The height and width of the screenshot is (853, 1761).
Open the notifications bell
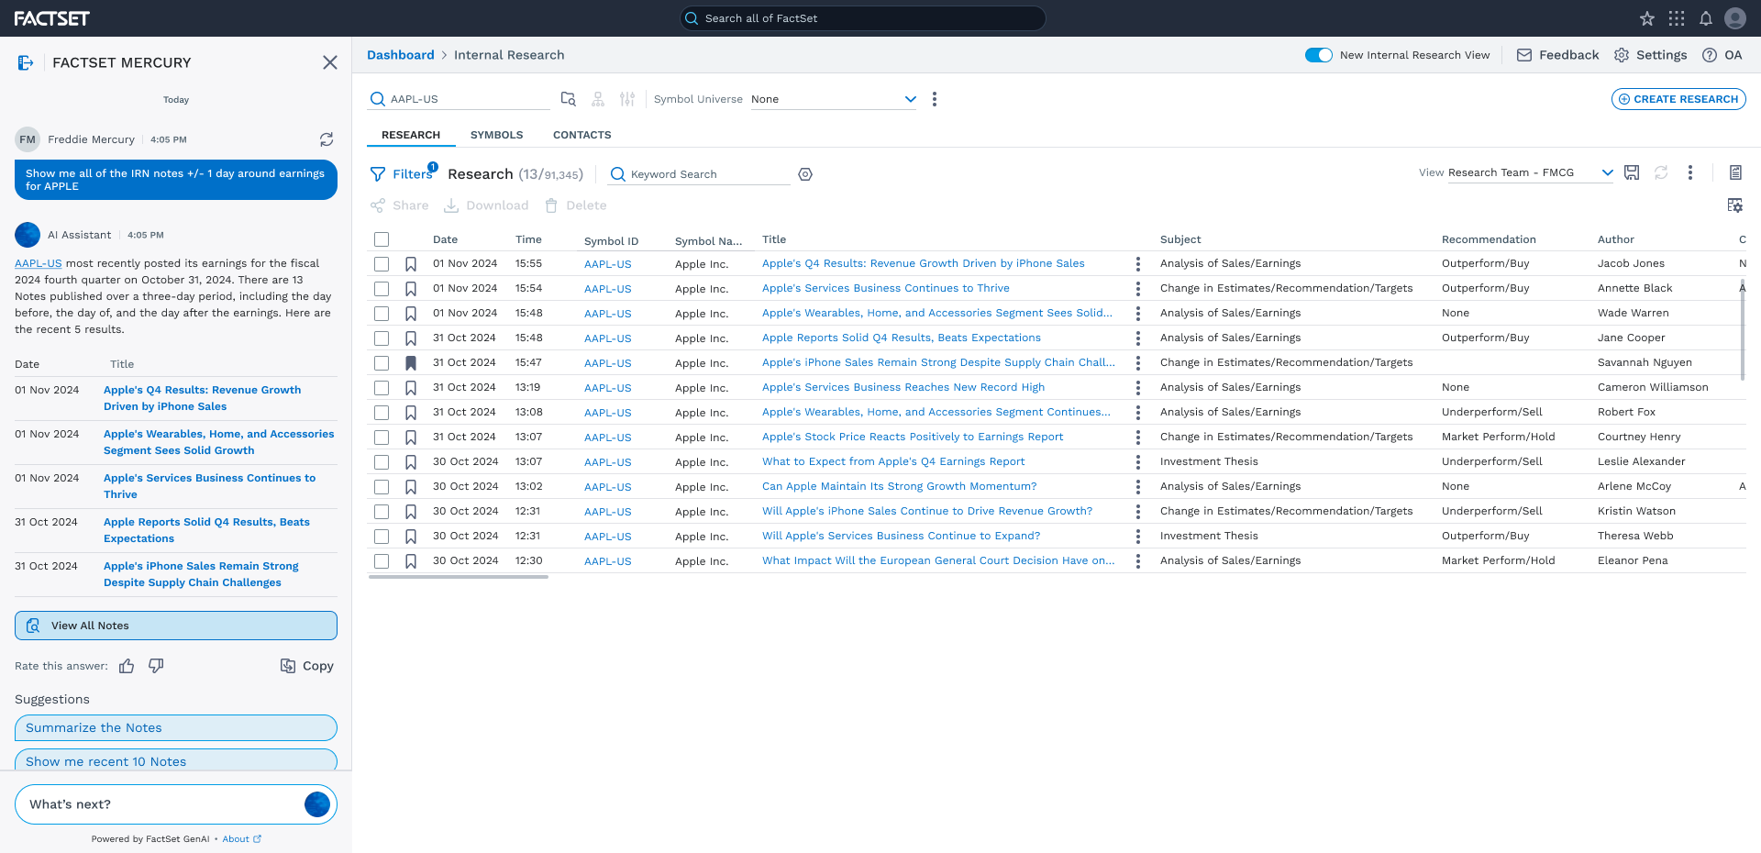pos(1706,18)
